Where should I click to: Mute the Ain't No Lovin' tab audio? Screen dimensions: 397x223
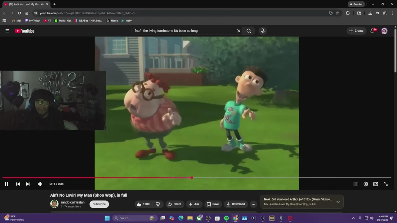tap(42, 4)
